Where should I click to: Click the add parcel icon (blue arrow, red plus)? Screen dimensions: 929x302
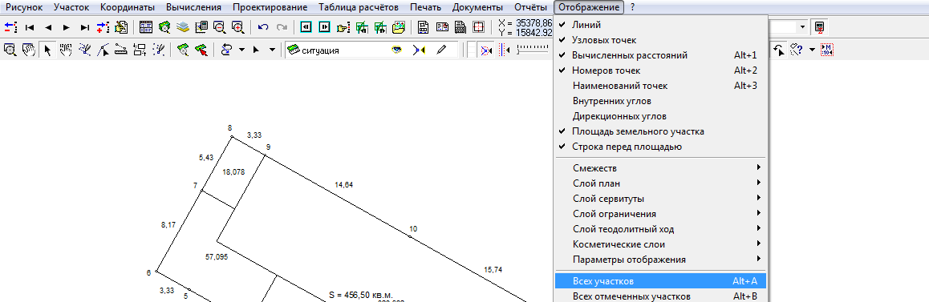[103, 27]
